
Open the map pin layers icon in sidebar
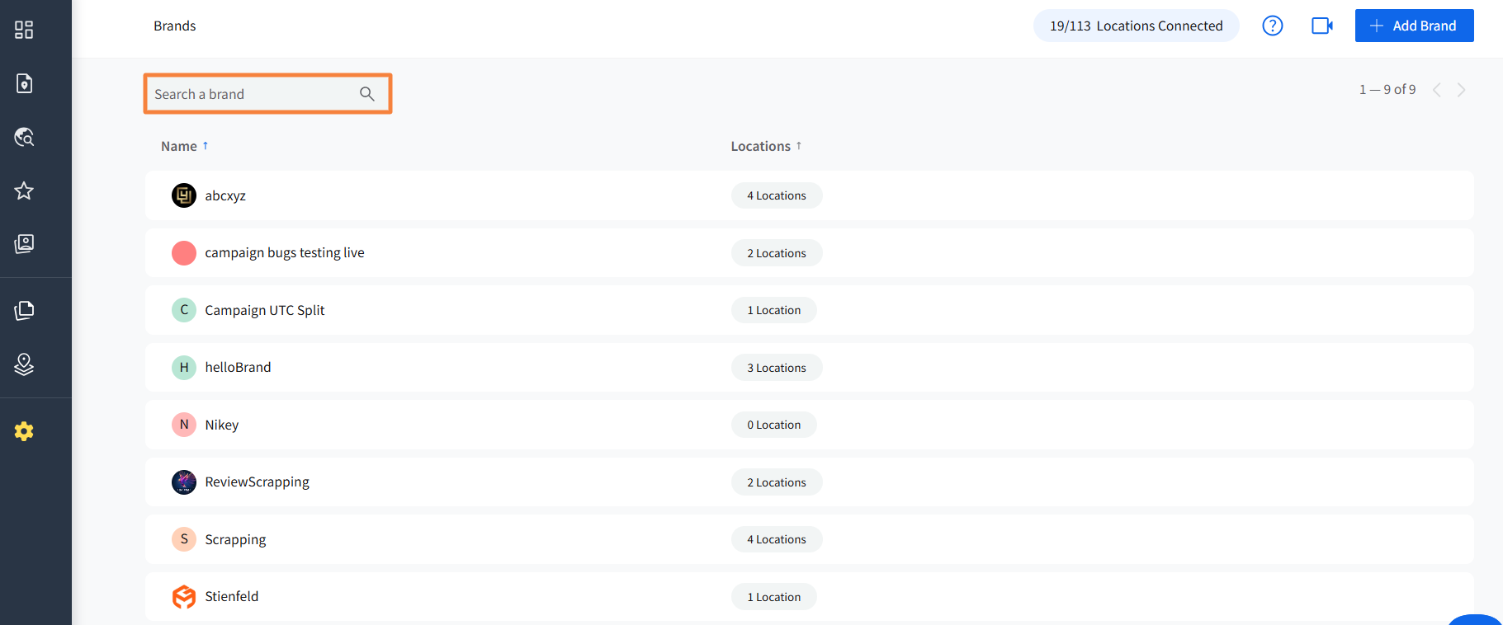click(24, 364)
